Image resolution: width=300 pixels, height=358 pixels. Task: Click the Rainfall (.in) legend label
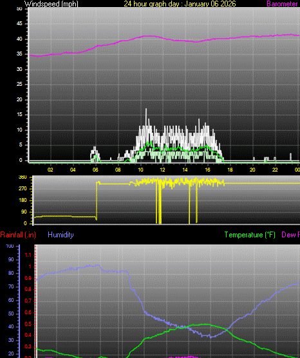click(18, 235)
